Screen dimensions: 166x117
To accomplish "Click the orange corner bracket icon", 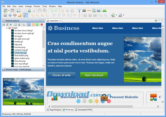I will pos(20,15).
